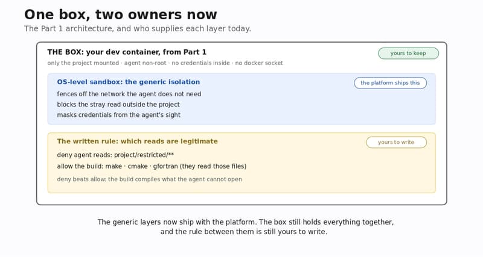Click the 'yours to keep' green badge
Screen dimensions: 483x257
click(x=408, y=53)
